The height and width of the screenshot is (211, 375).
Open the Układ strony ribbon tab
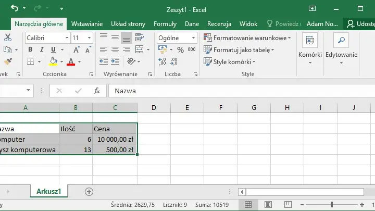[128, 24]
